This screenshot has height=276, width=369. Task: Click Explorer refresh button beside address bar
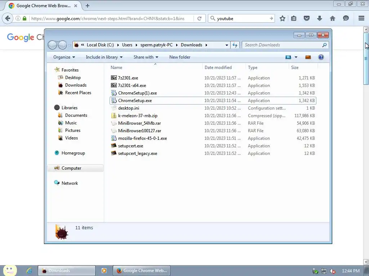tap(235, 45)
